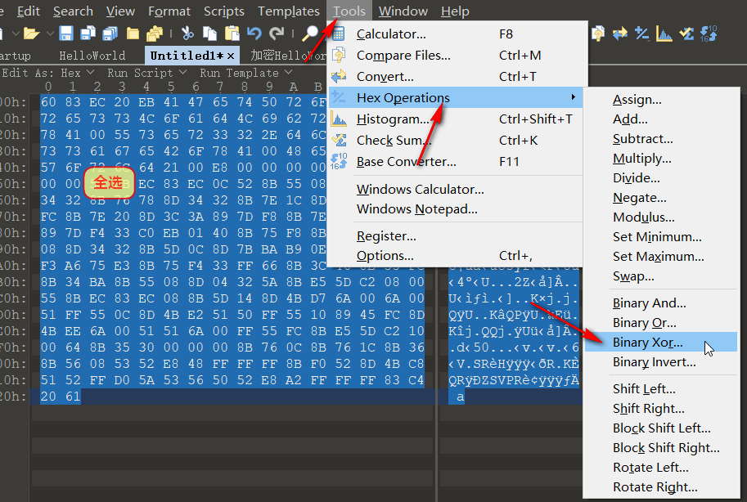Click the Close File folder icon

point(133,34)
